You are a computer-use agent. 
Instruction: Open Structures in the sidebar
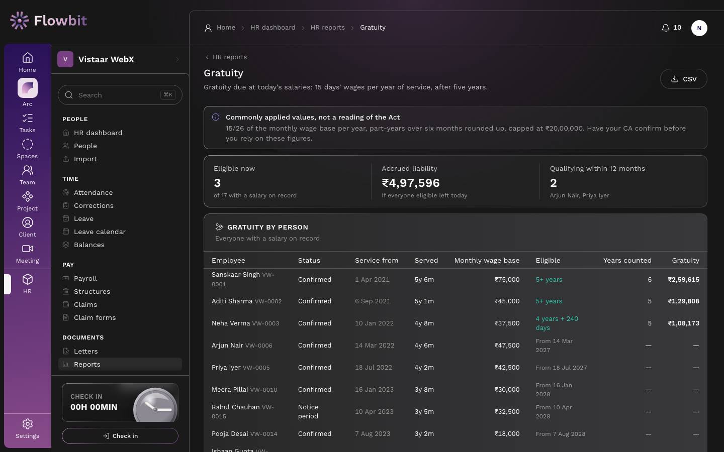point(120,291)
